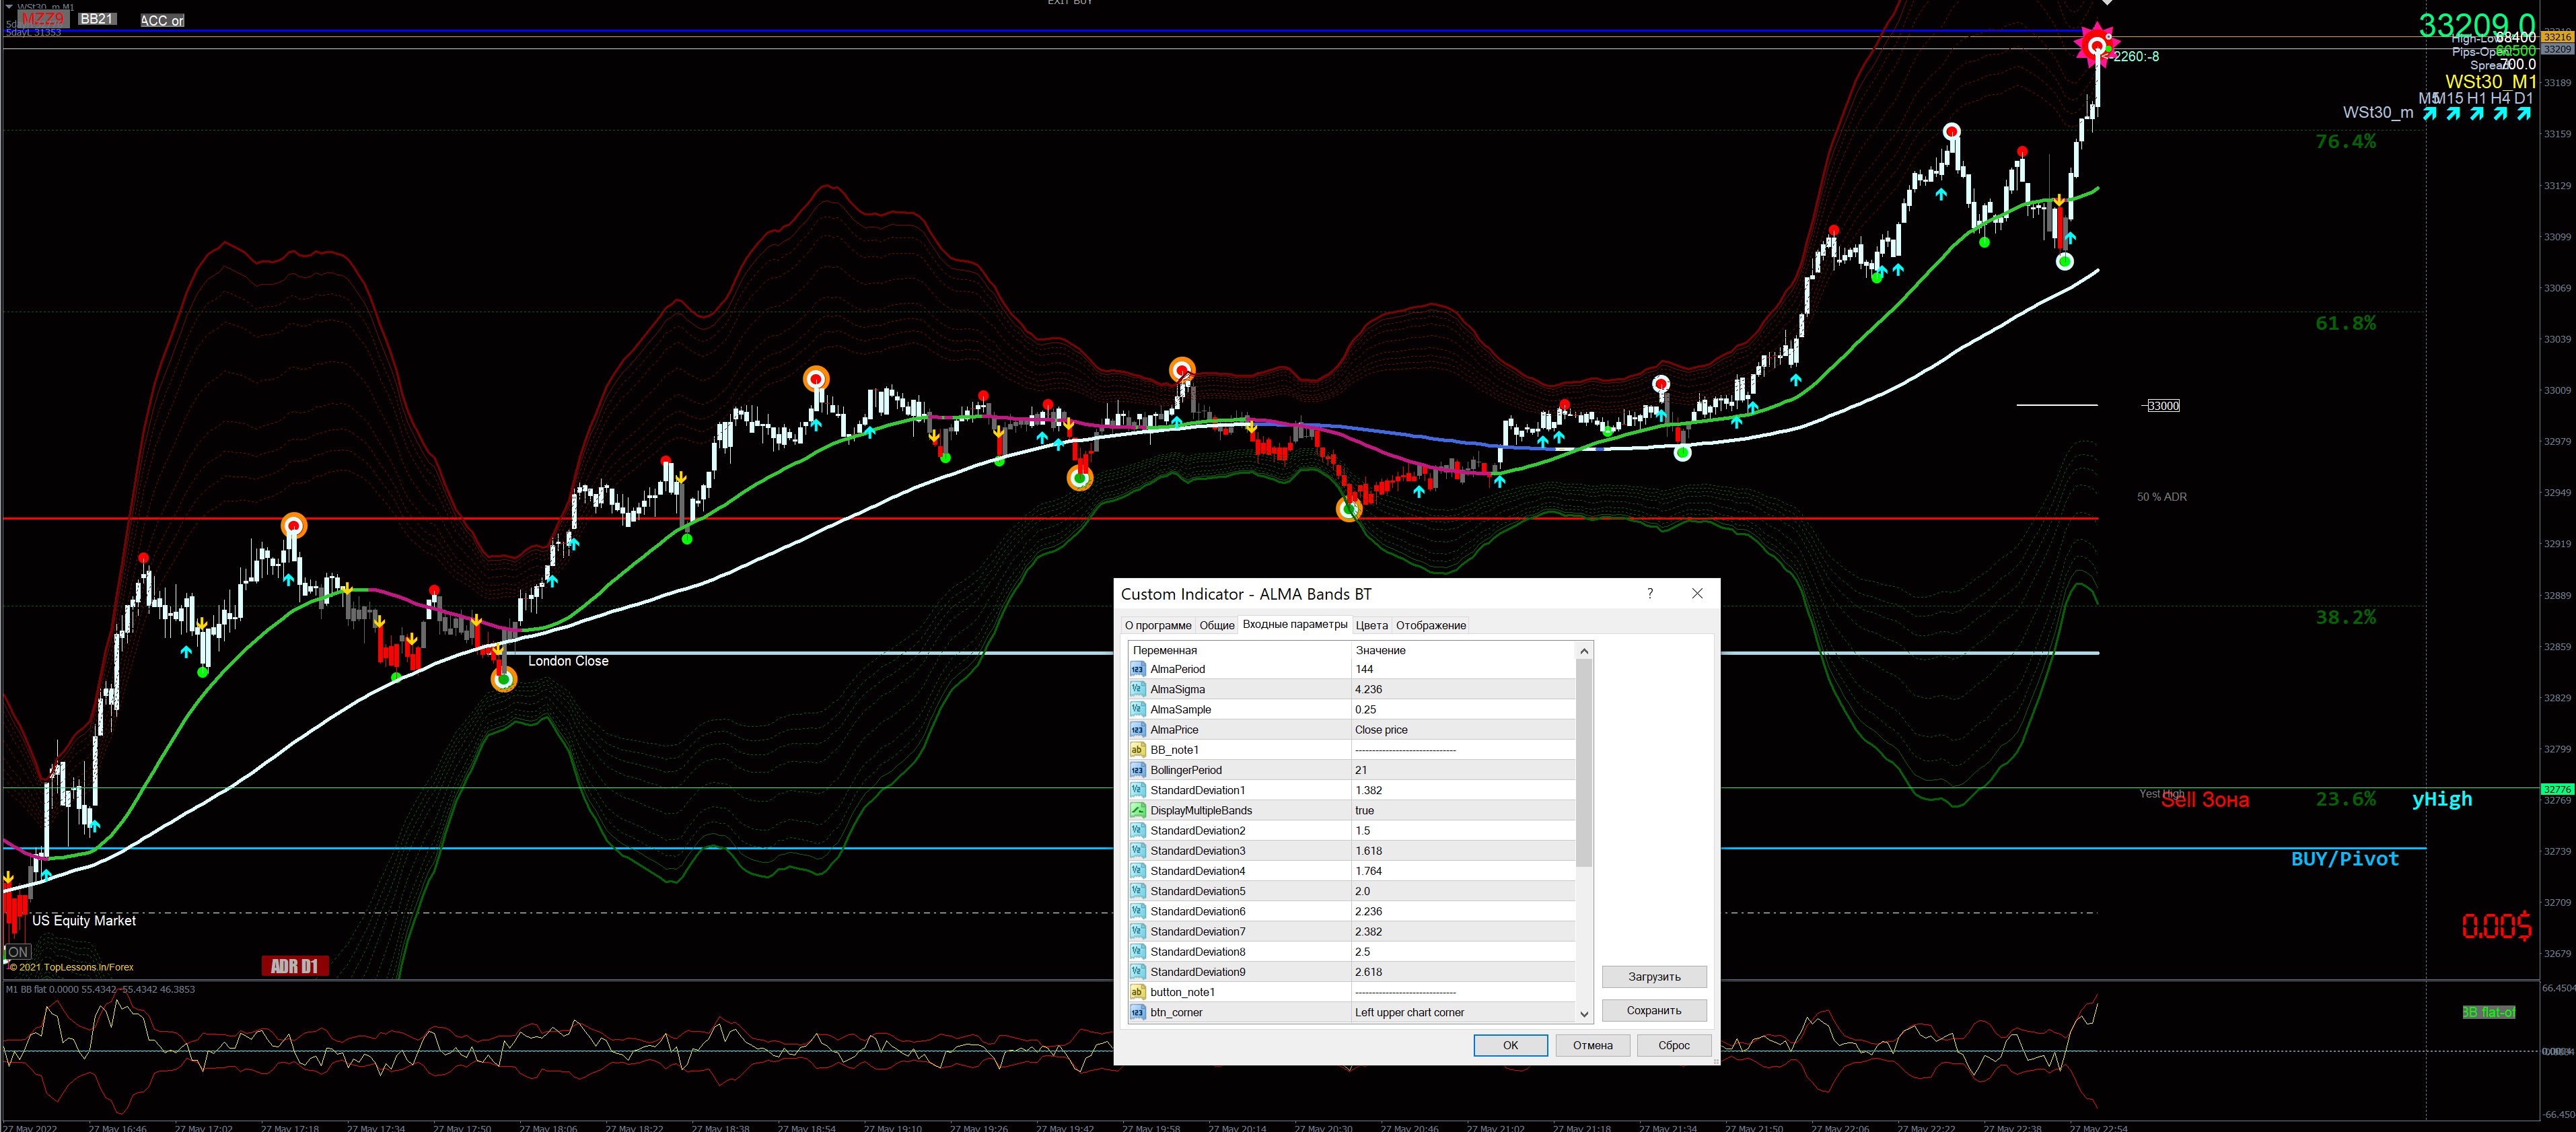Click the BB_note1 string parameter icon
This screenshot has width=2576, height=1132.
point(1137,749)
